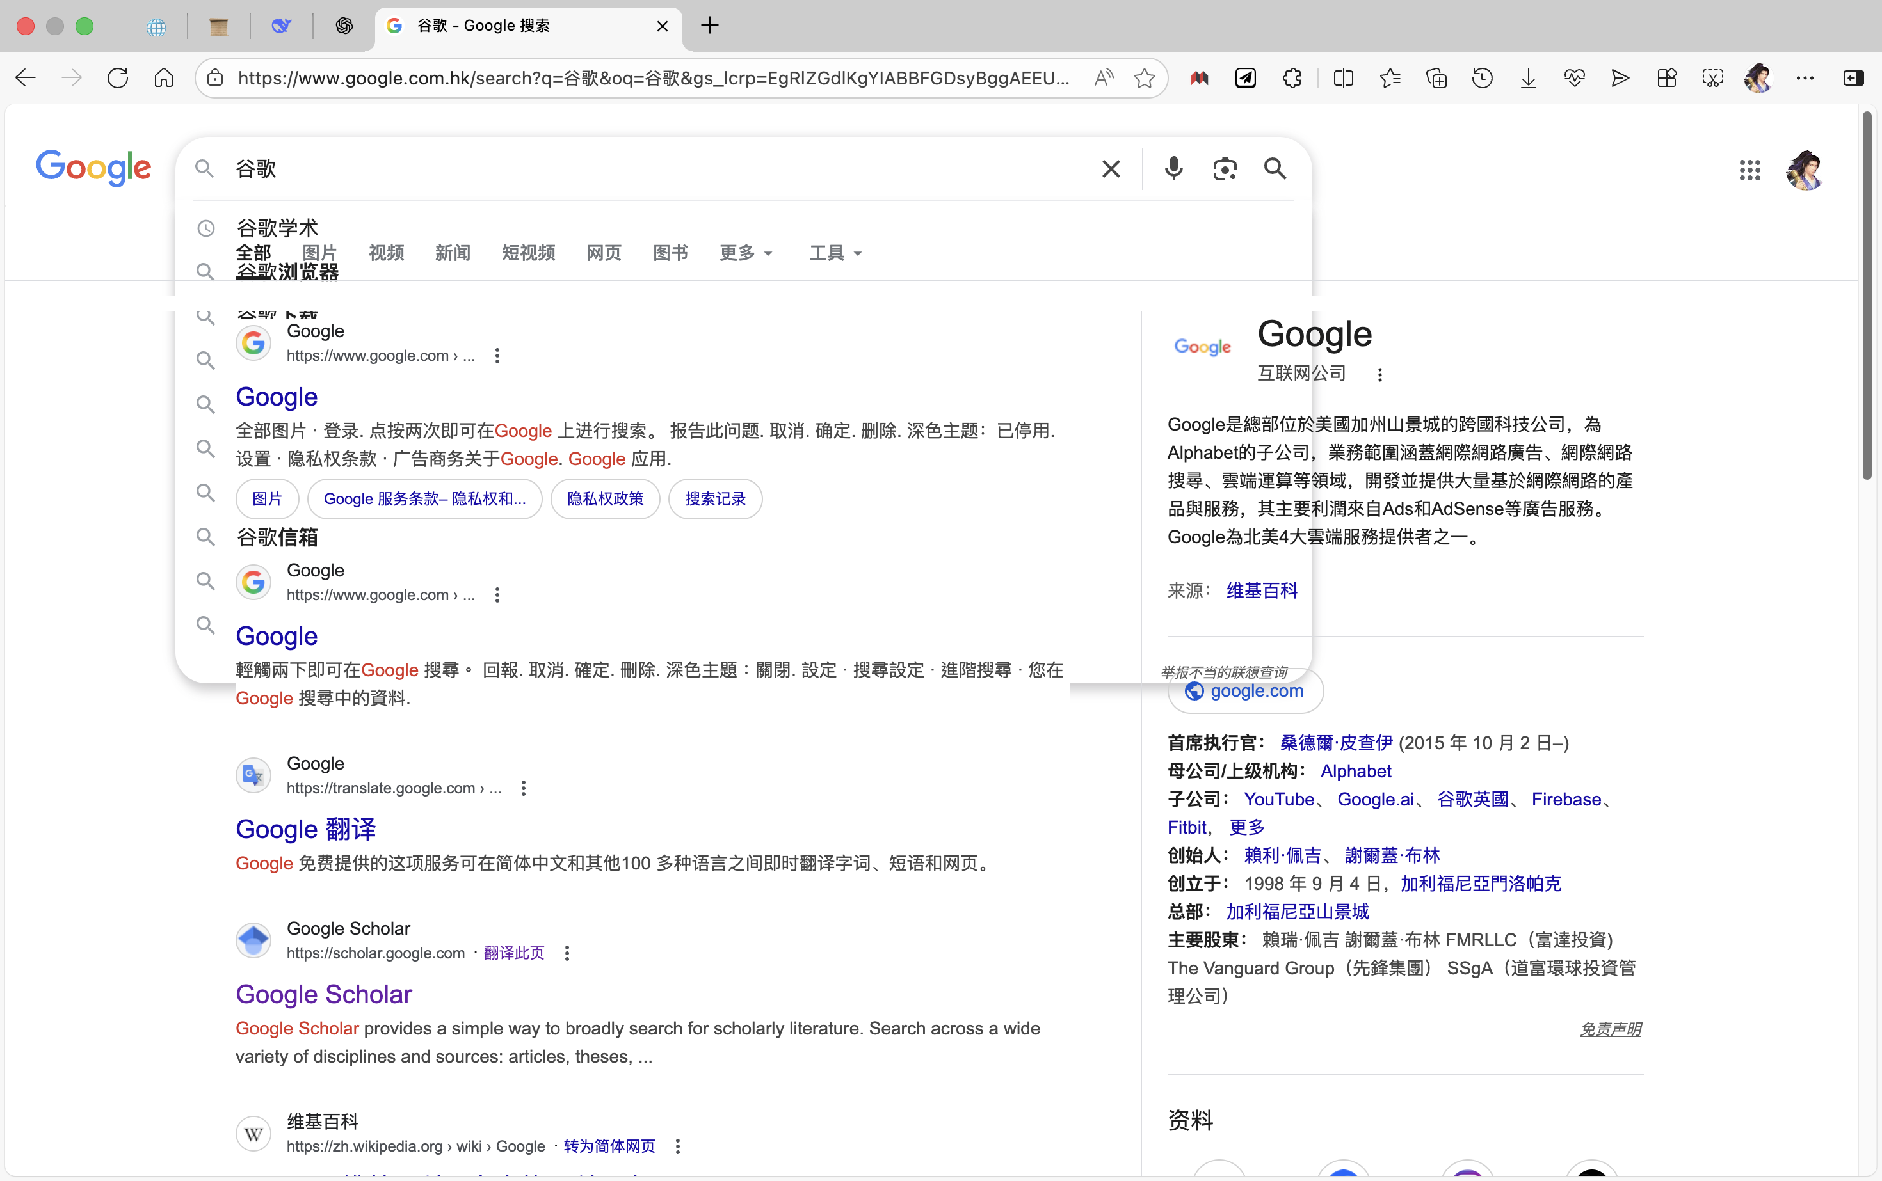The image size is (1882, 1181).
Task: Open the three-dot options on the first Google result
Action: click(498, 356)
